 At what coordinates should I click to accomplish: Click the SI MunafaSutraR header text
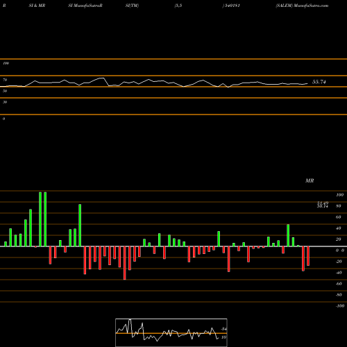85,6
